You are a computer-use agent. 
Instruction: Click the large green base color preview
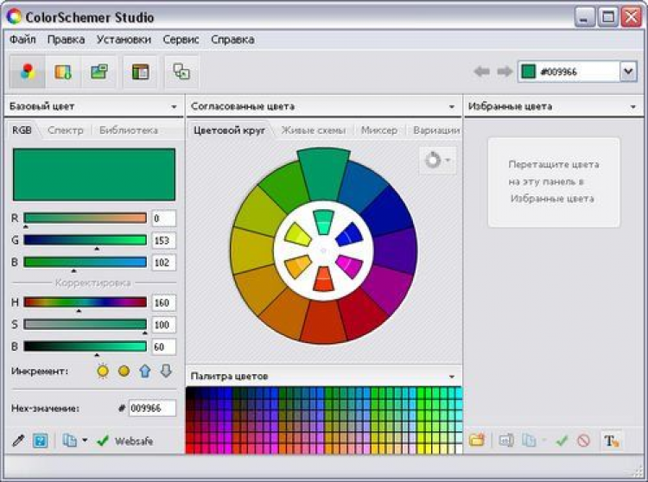pos(94,174)
